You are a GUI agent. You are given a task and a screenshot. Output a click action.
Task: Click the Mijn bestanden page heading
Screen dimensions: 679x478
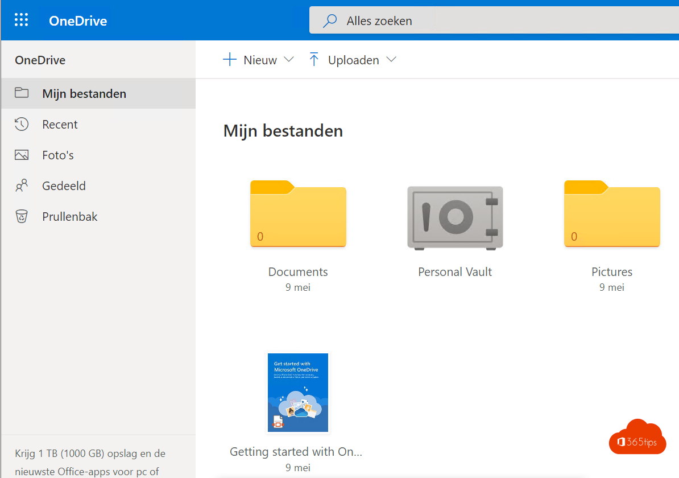283,131
